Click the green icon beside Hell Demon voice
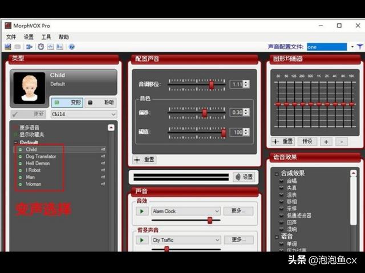 point(21,164)
